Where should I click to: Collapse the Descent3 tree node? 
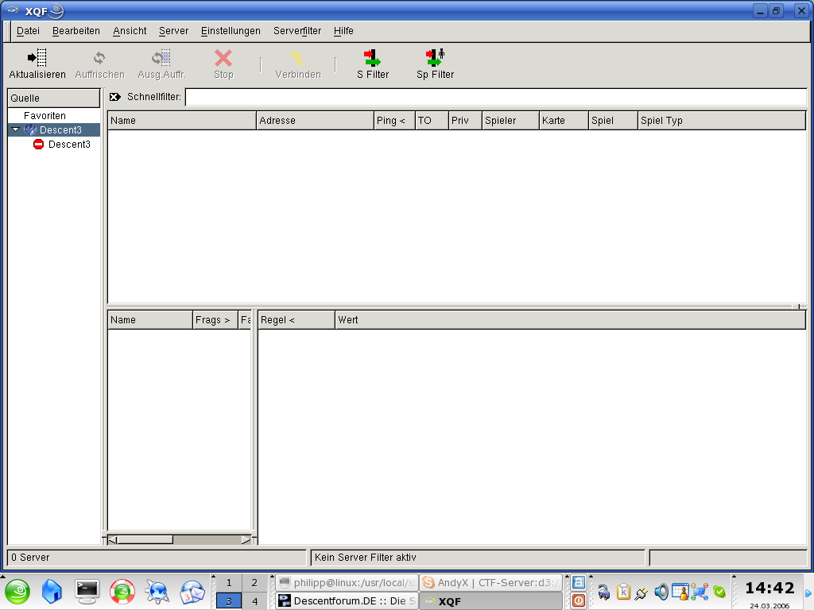click(16, 129)
